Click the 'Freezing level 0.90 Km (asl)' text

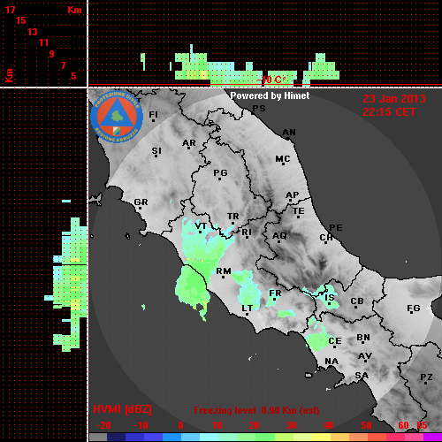(x=256, y=410)
